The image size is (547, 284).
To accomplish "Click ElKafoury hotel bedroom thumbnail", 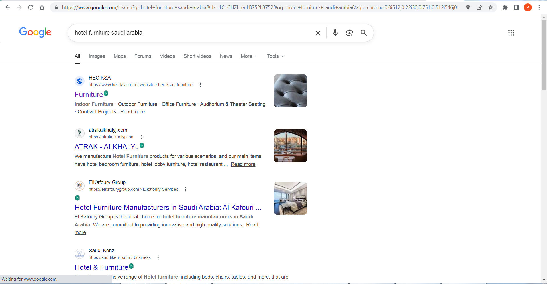I will 290,198.
